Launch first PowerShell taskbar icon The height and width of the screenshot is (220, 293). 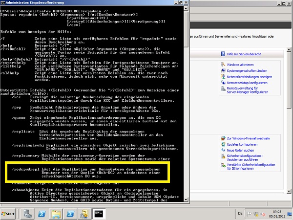[x=42, y=214]
